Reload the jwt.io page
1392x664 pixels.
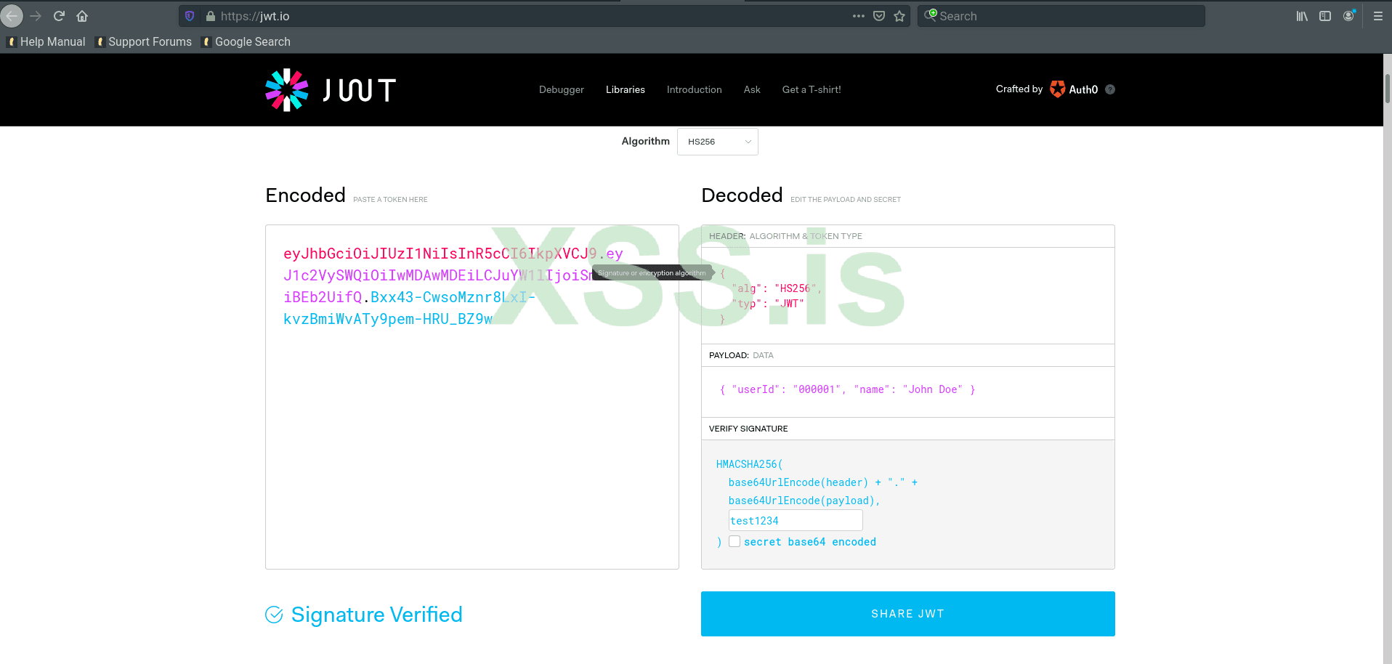(60, 15)
